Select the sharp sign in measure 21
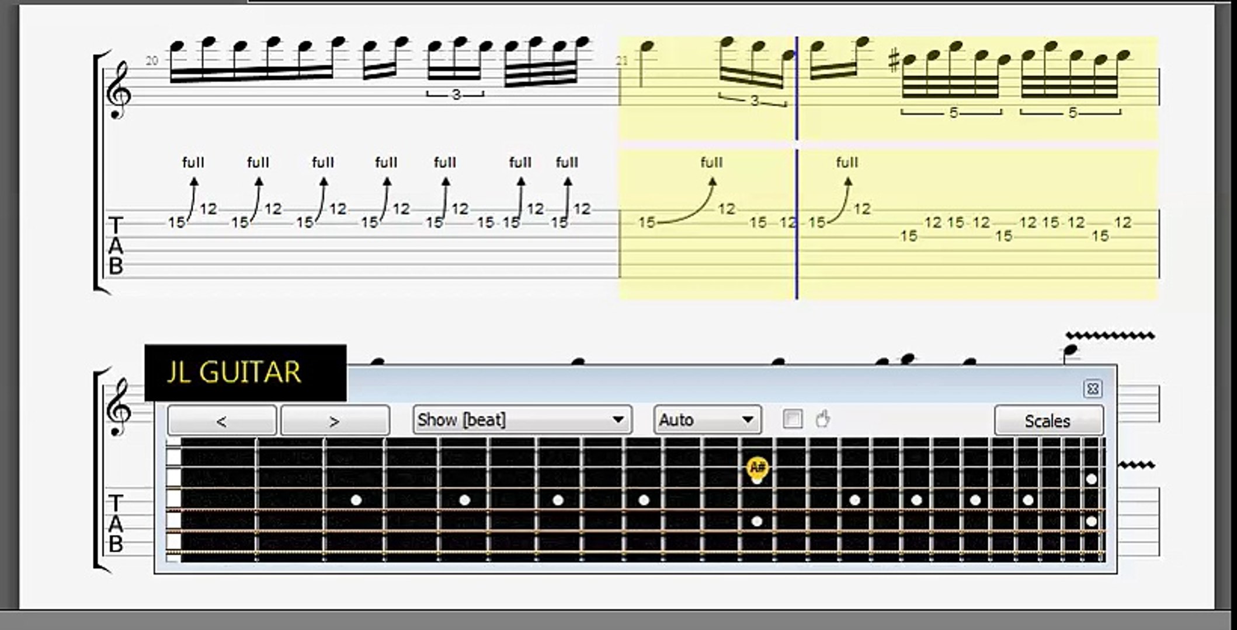 [x=892, y=60]
